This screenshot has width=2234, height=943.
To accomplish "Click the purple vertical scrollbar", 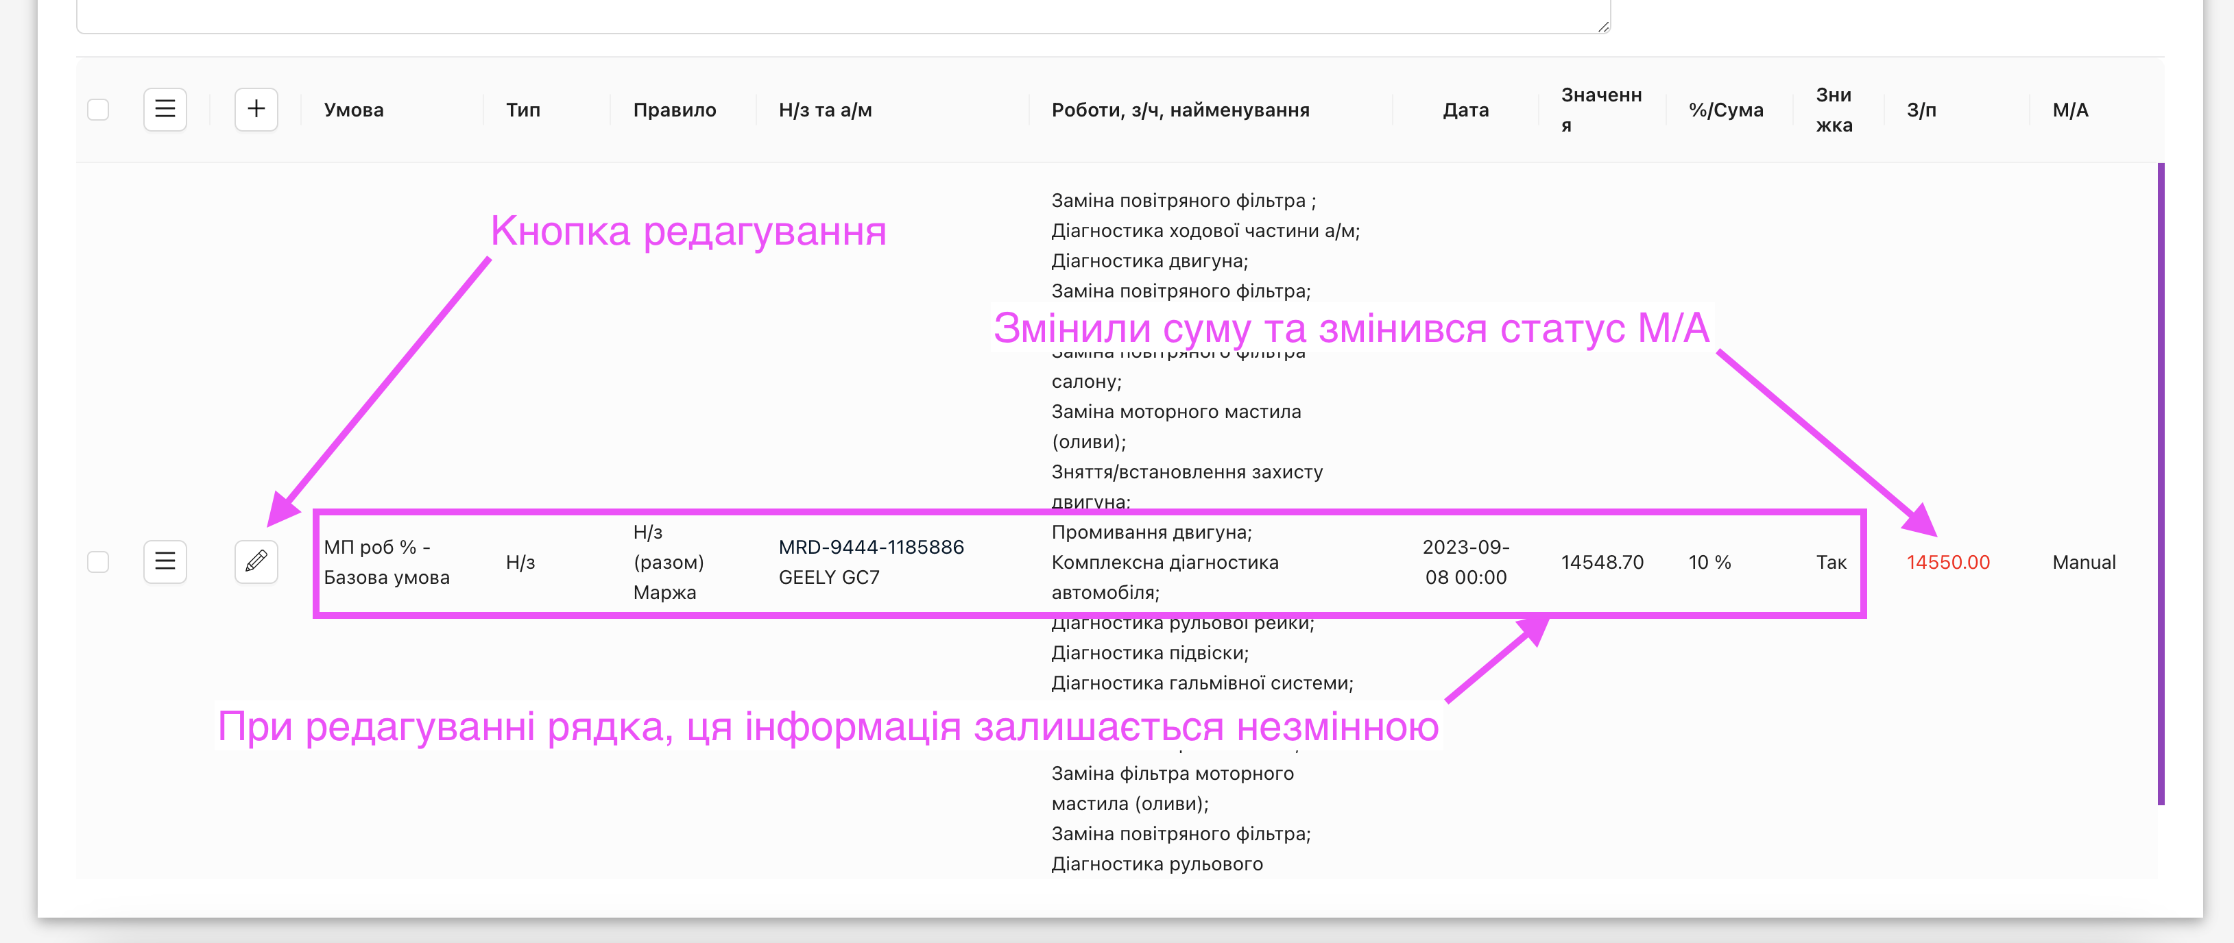I will point(2160,482).
